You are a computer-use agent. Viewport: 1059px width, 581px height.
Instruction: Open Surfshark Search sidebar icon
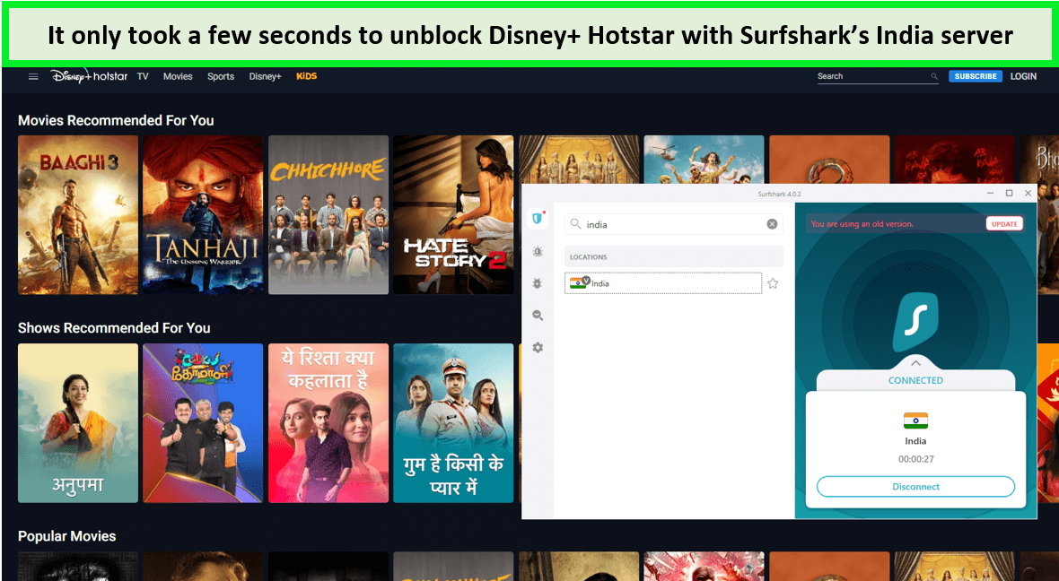538,315
